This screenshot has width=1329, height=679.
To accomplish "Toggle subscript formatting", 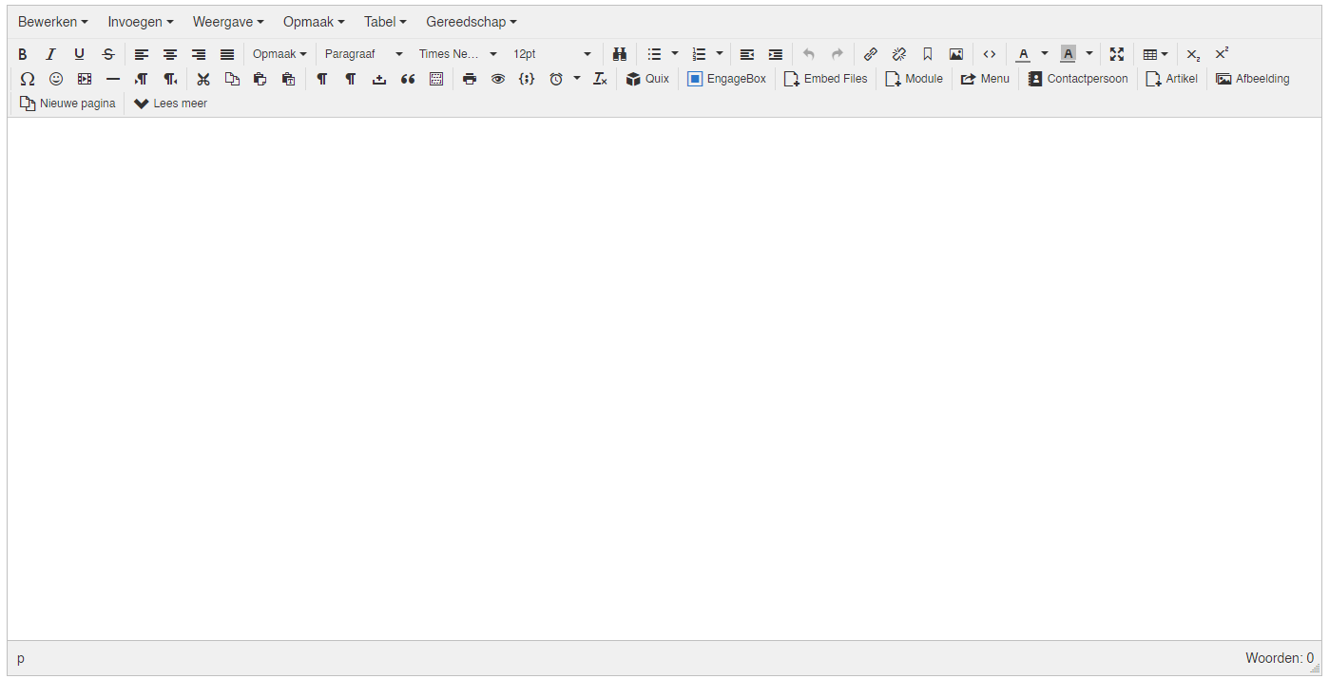I will pos(1193,54).
